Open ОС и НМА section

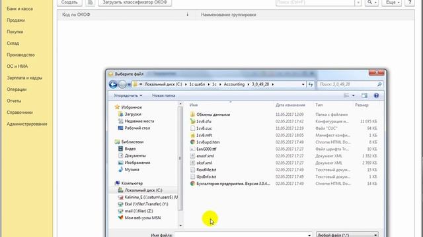[17, 66]
